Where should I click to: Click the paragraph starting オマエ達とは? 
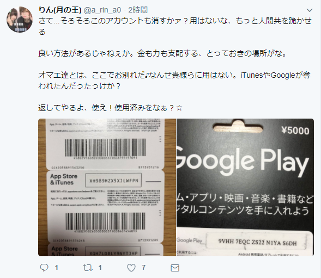(x=174, y=81)
